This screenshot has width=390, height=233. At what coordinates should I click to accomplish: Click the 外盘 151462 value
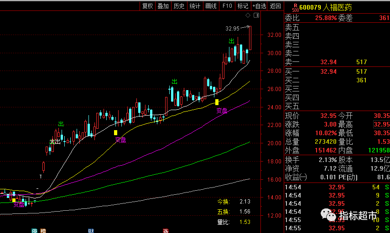coord(326,150)
